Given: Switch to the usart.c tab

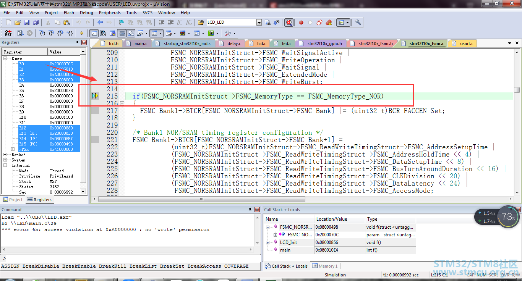Looking at the screenshot, I should point(463,44).
